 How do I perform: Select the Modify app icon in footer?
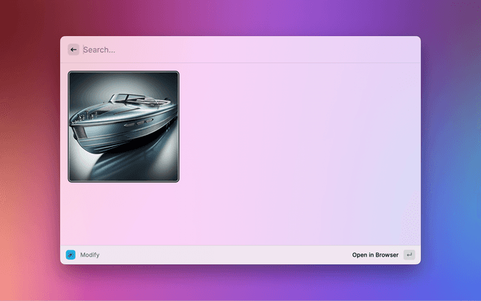(x=71, y=255)
